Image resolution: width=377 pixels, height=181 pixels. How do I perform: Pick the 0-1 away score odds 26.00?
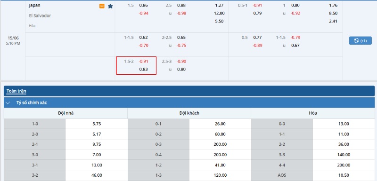pyautogui.click(x=220, y=124)
